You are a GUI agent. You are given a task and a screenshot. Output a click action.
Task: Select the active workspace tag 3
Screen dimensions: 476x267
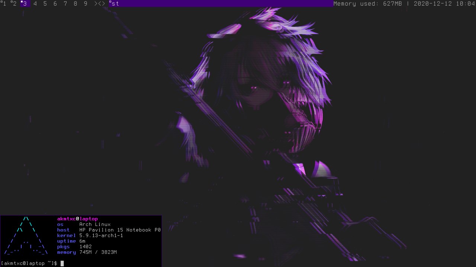pyautogui.click(x=25, y=4)
